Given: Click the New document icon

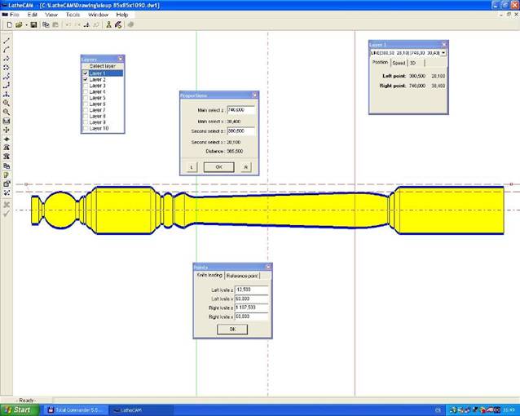Looking at the screenshot, I should coord(7,24).
